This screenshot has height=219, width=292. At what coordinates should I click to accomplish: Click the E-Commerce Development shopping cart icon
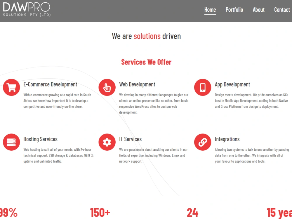click(x=11, y=87)
